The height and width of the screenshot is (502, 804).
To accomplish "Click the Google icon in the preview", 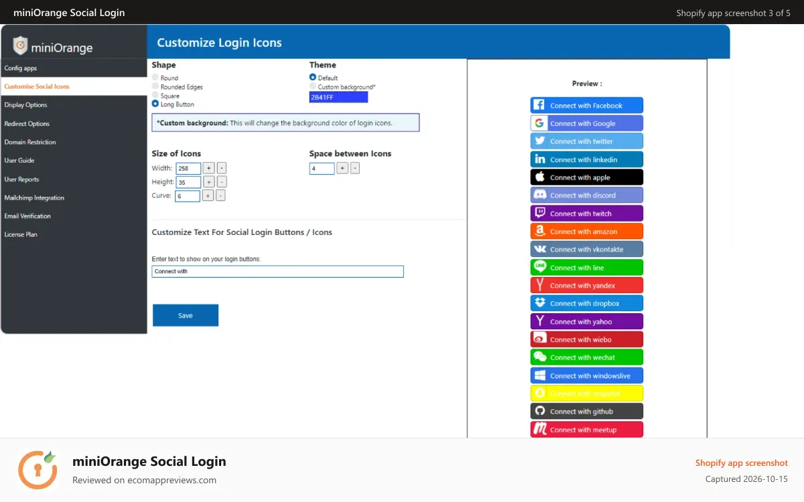I will point(539,123).
